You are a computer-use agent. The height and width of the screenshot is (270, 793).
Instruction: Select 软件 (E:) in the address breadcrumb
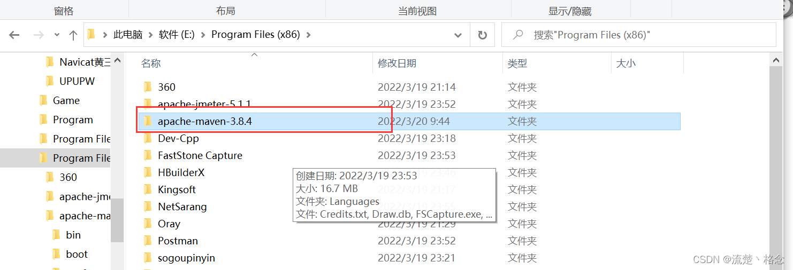click(x=177, y=35)
